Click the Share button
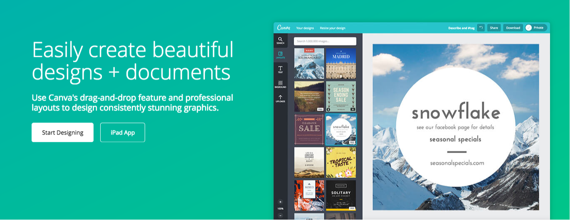Viewport: 570px width, 220px height. tap(494, 28)
